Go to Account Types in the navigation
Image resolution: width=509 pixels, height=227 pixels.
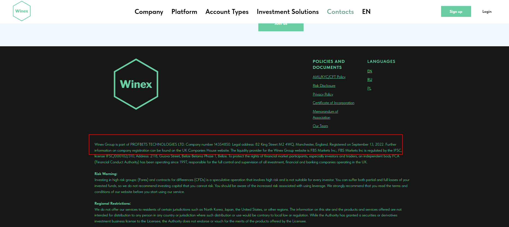(227, 12)
